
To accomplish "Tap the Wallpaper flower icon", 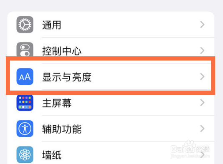I will 25,154.
